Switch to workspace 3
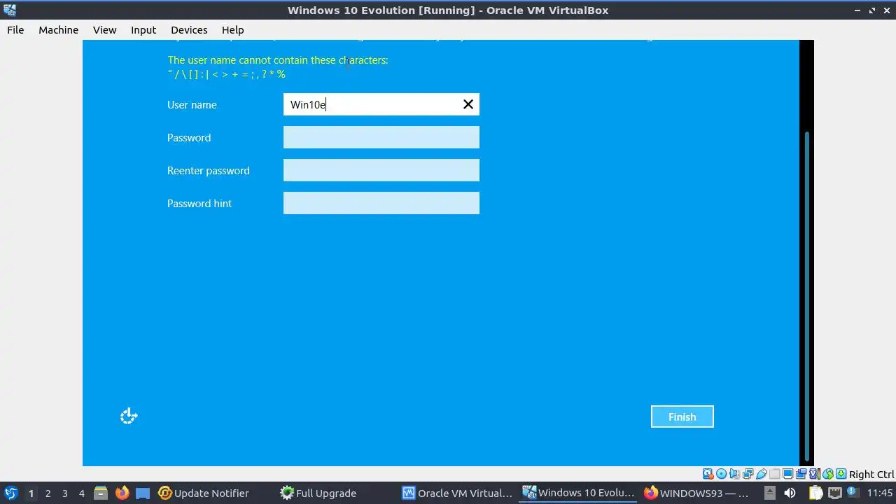The height and width of the screenshot is (504, 896). click(x=64, y=493)
